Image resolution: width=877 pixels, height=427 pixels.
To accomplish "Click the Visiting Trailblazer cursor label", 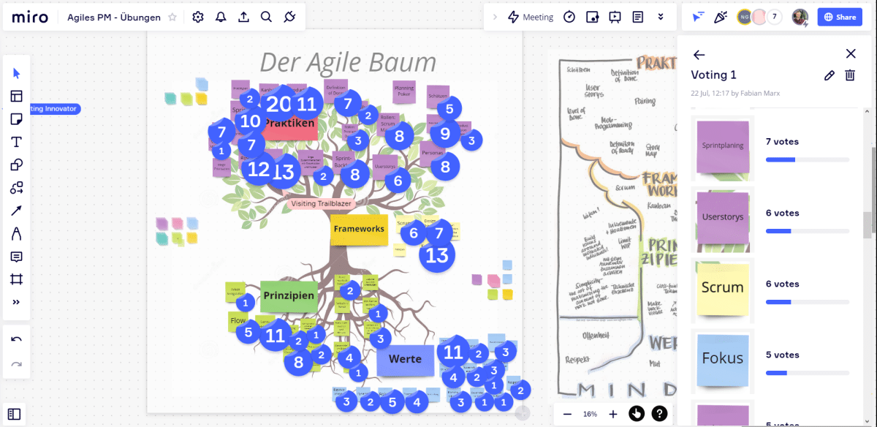I will [x=322, y=203].
